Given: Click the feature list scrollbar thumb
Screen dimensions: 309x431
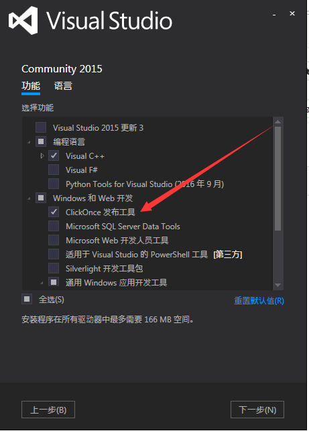Looking at the screenshot, I should tap(277, 179).
